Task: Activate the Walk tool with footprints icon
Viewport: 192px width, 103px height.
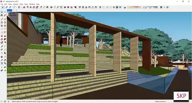Action: click(x=2, y=70)
